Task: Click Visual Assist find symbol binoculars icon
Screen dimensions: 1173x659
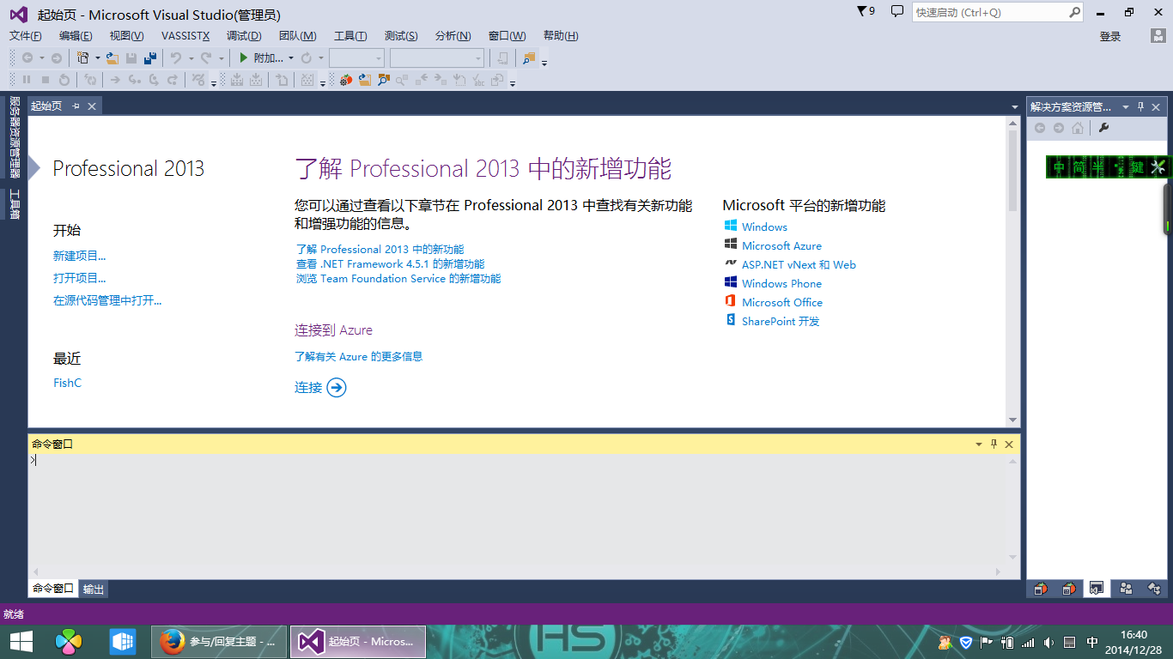Action: tap(384, 80)
